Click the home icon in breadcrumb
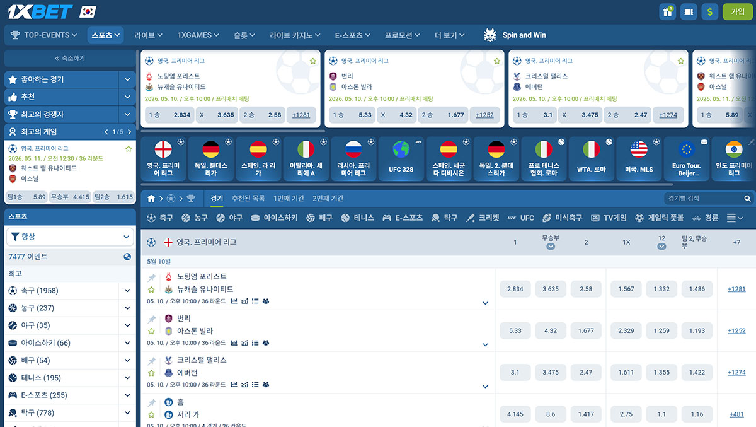Viewport: 756px width, 427px height. (151, 198)
